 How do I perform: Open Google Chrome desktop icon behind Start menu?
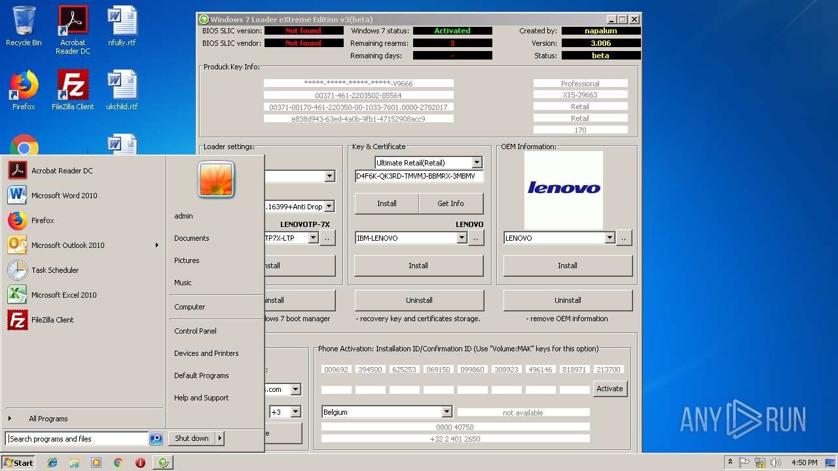24,145
